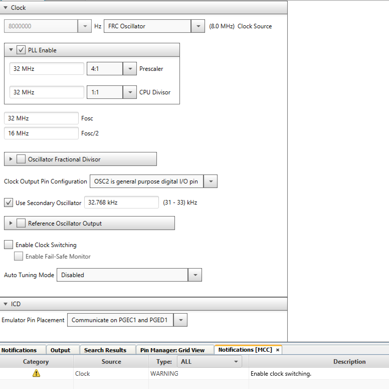
Task: Open the 8000000 Hz frequency dropdown
Action: click(x=85, y=26)
